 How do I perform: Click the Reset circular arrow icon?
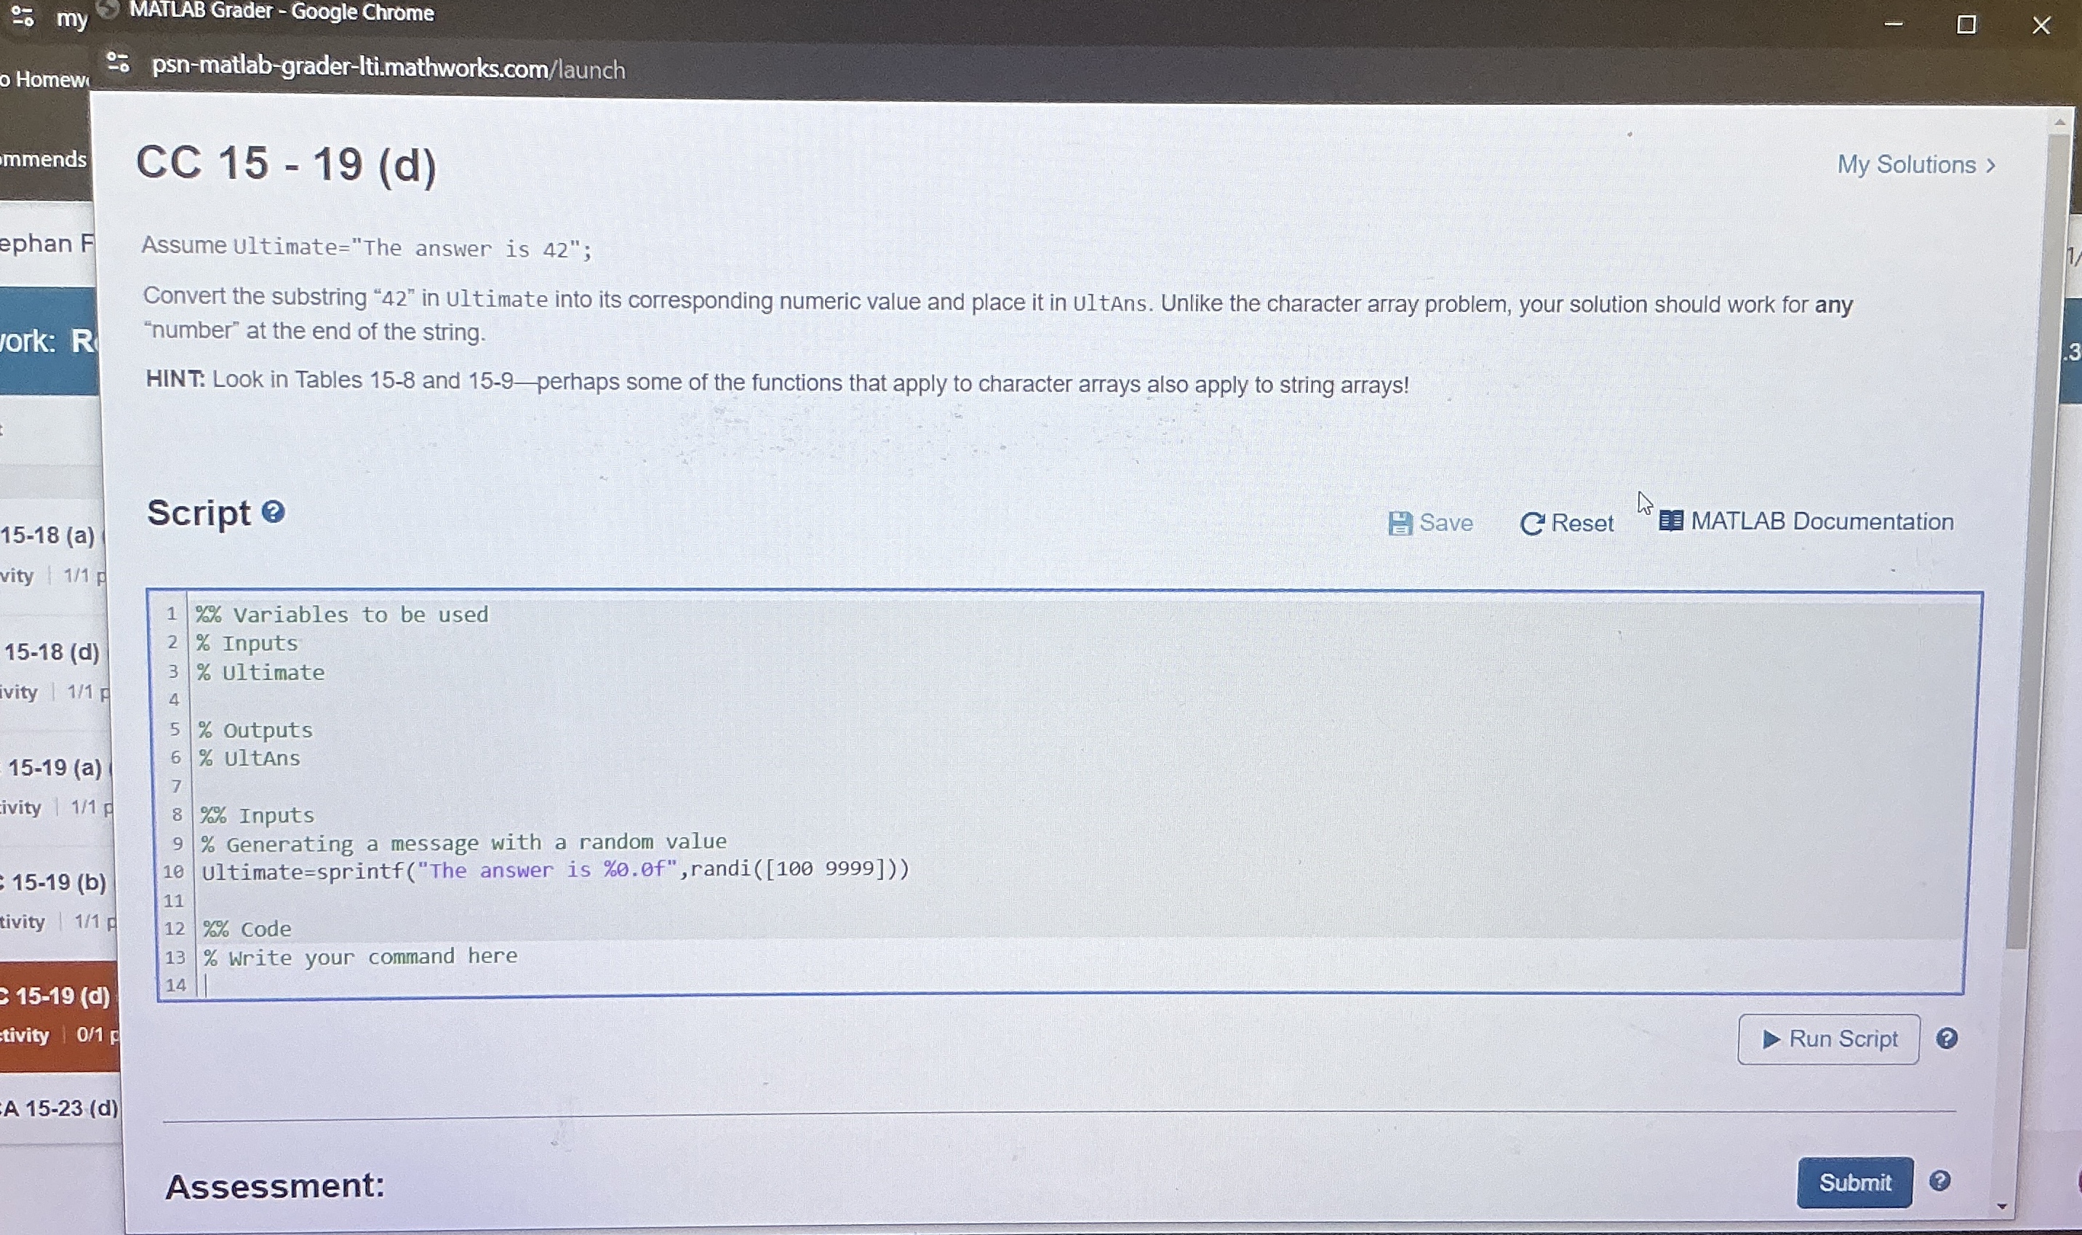coord(1531,524)
